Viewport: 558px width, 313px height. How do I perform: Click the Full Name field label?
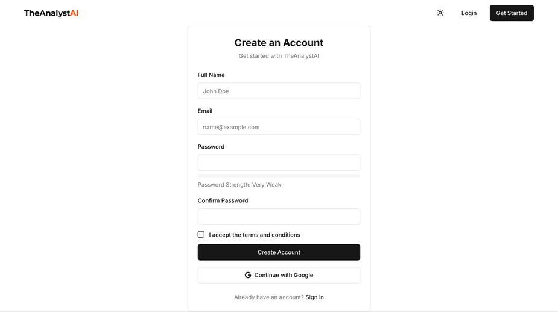211,75
